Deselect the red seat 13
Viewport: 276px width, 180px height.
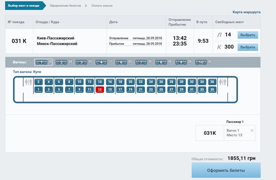(100, 90)
